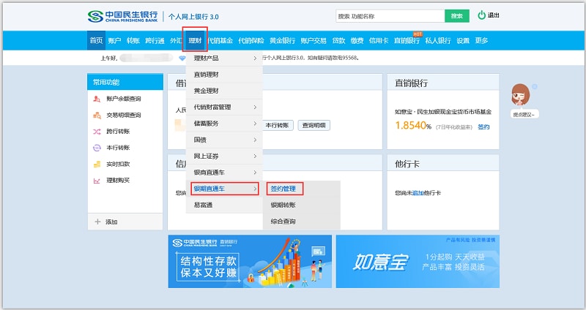Choose 银期转账 in the submenu
The image size is (586, 310).
click(283, 205)
